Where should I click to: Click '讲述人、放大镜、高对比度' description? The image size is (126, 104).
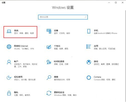coord(25,80)
